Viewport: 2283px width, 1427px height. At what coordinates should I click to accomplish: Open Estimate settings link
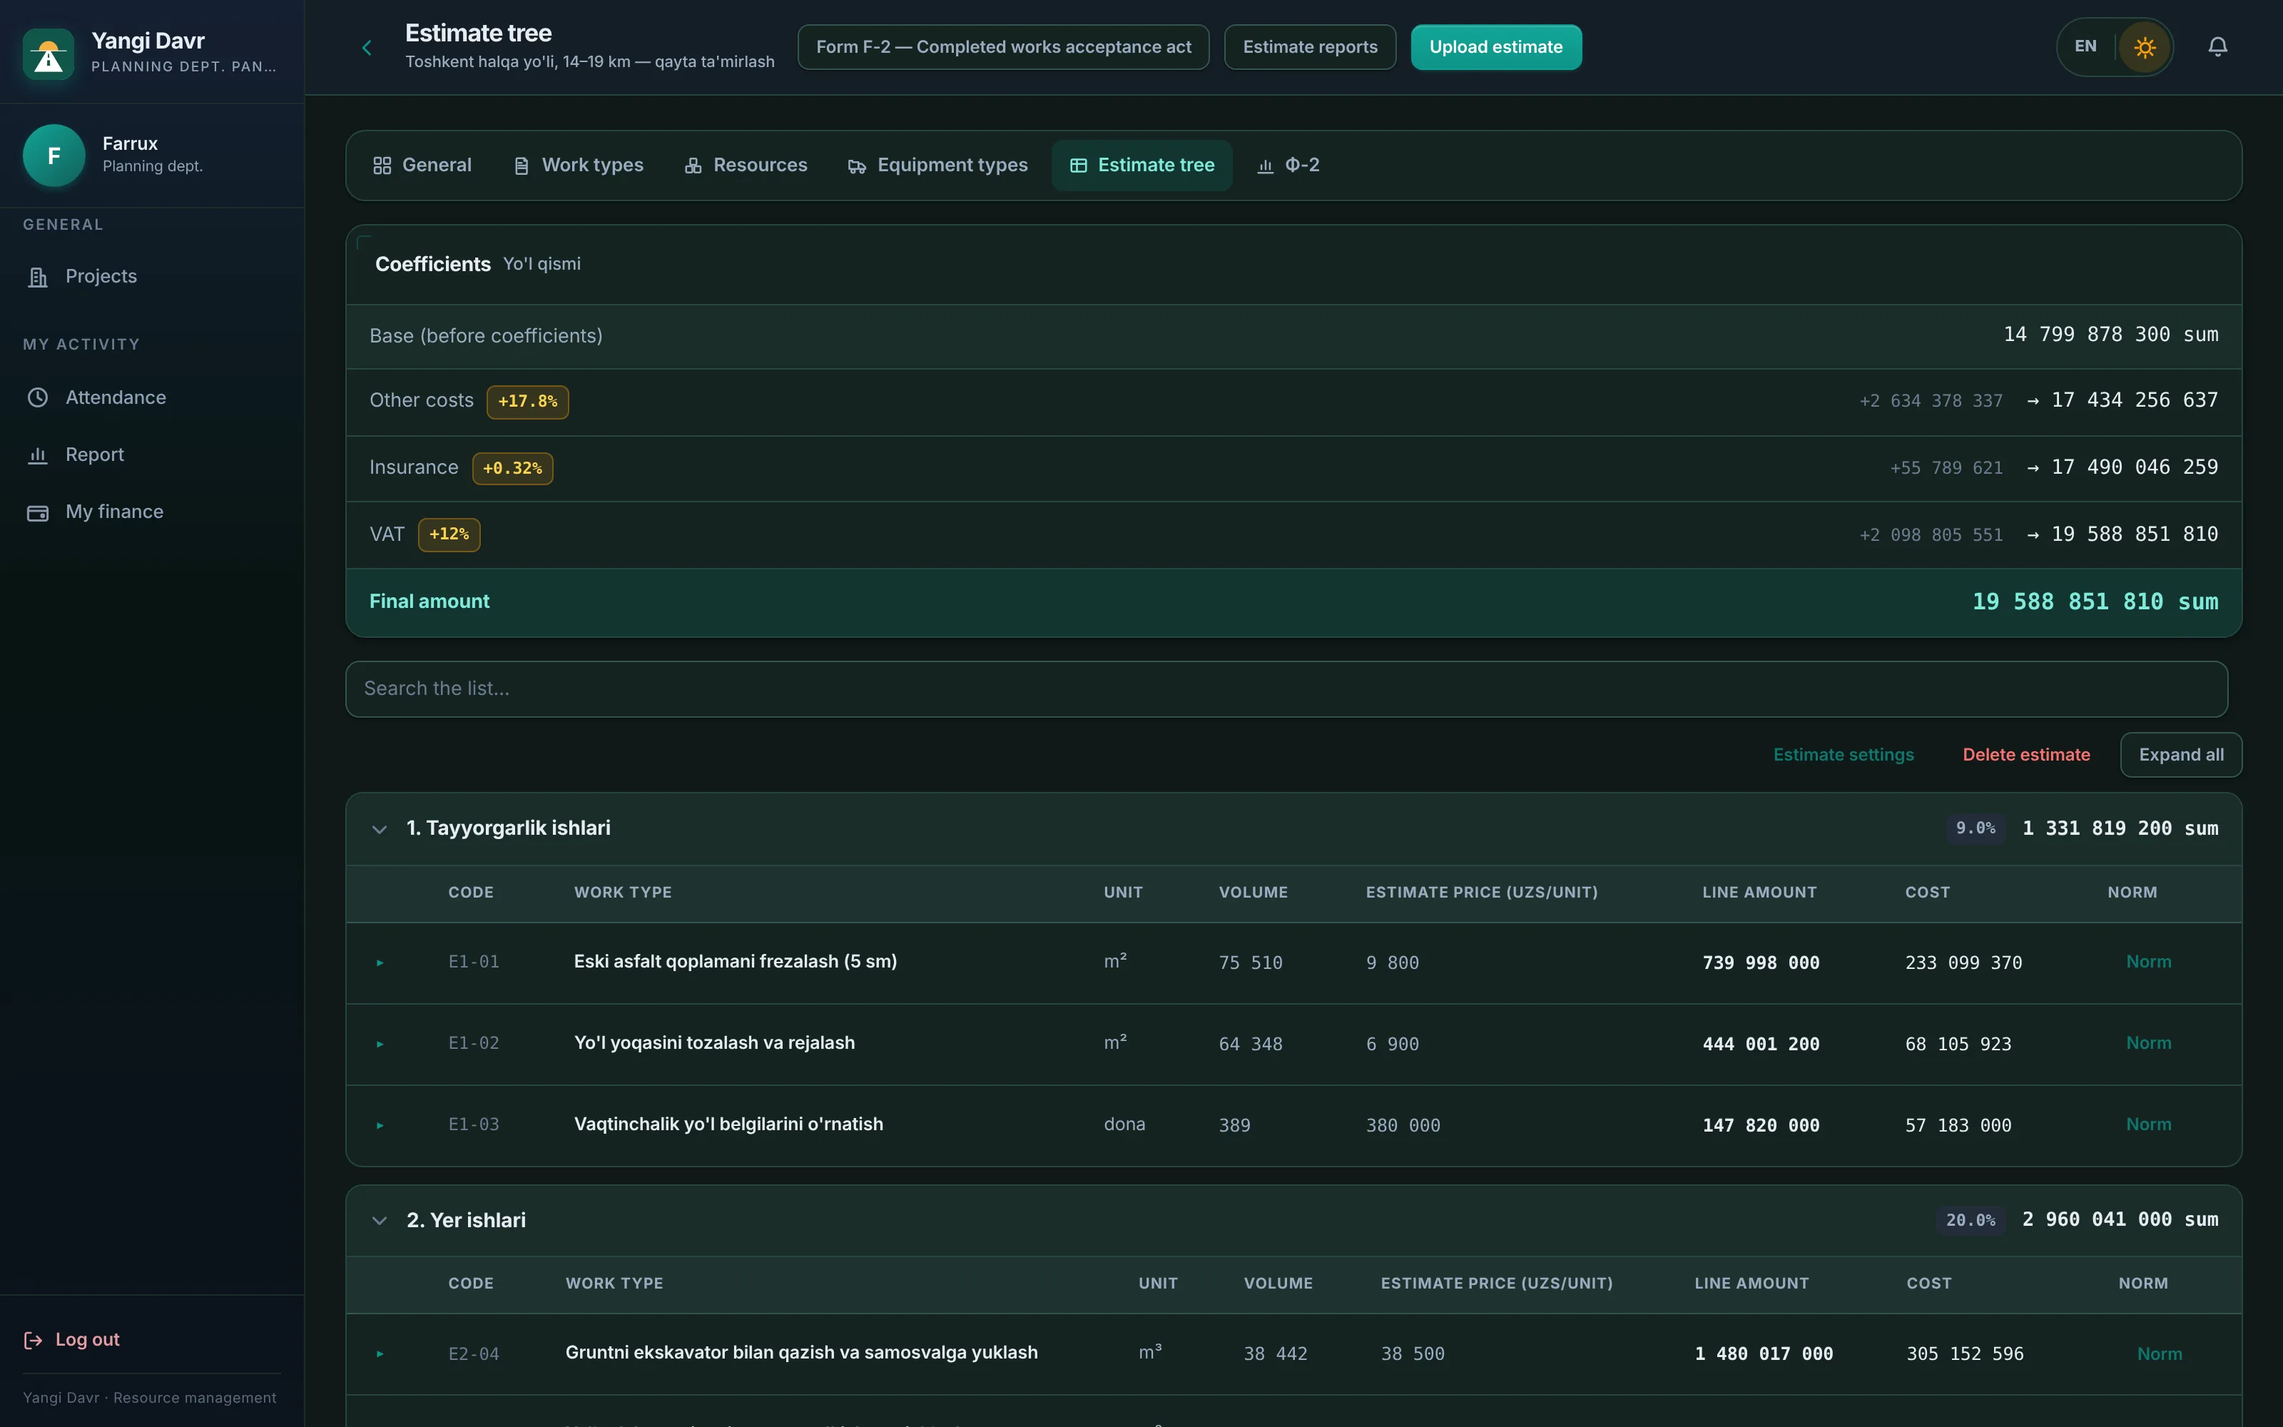point(1842,755)
